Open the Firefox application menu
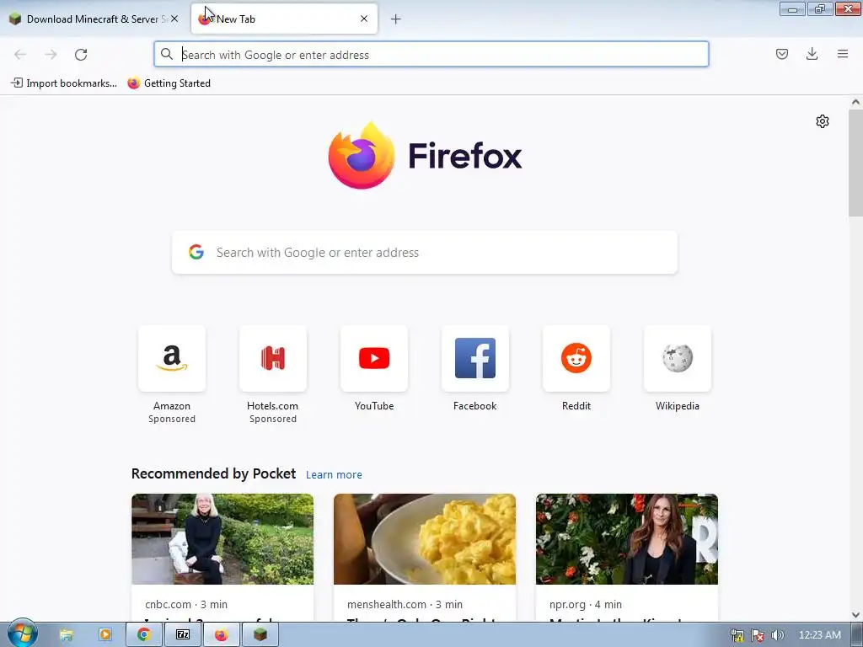The image size is (863, 647). 843,54
